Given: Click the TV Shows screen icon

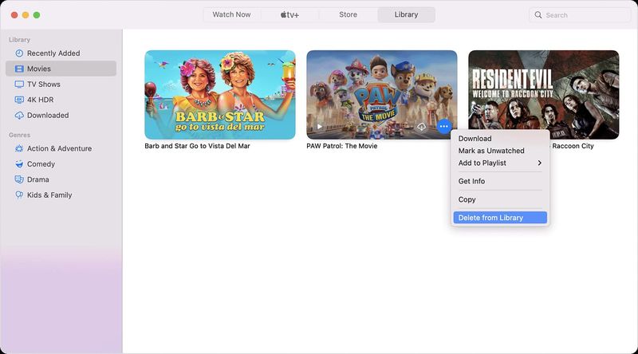Looking at the screenshot, I should [x=19, y=85].
